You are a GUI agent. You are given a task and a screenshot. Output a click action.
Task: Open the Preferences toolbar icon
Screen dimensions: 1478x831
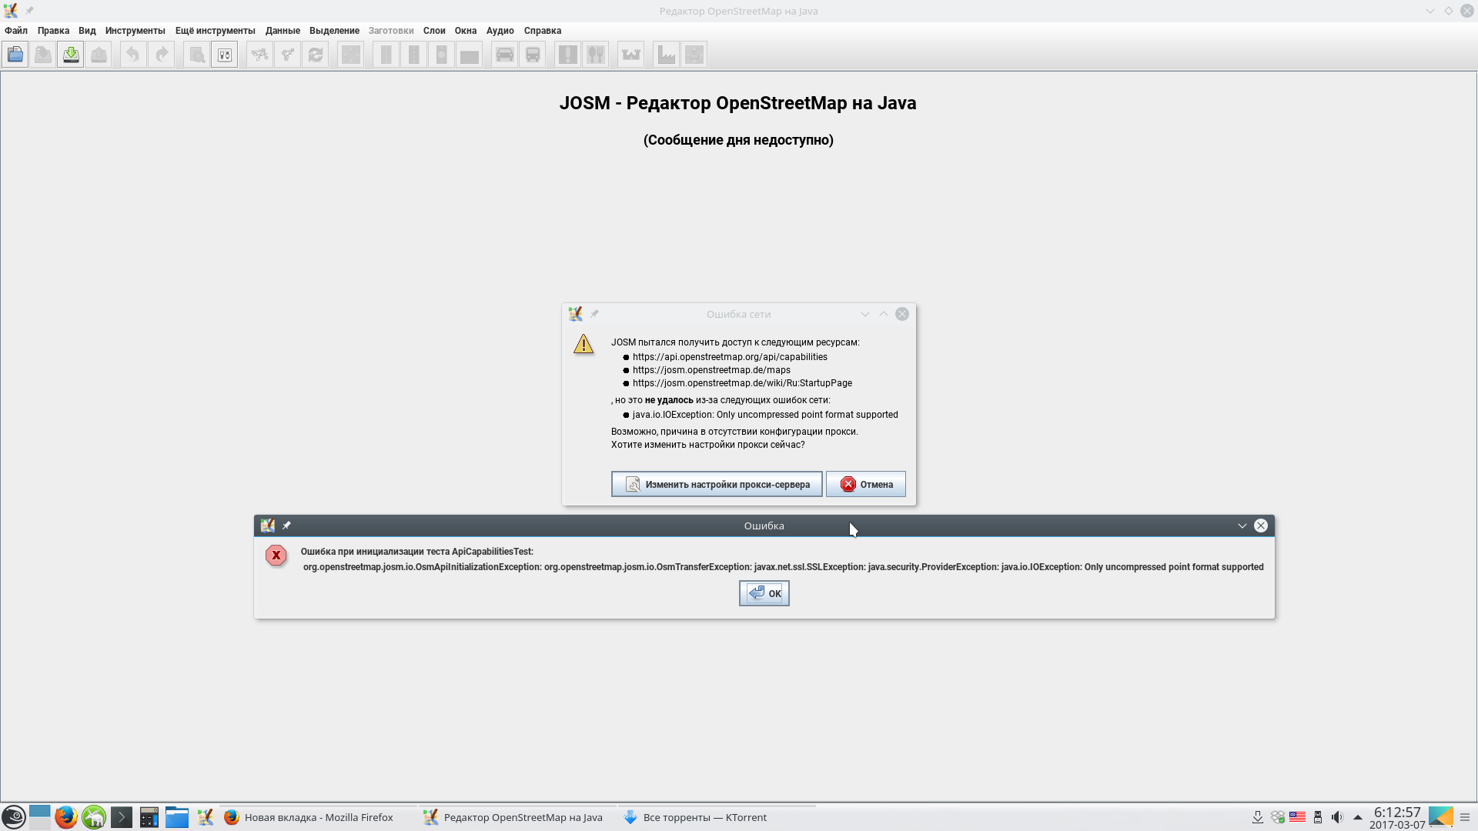pyautogui.click(x=225, y=55)
